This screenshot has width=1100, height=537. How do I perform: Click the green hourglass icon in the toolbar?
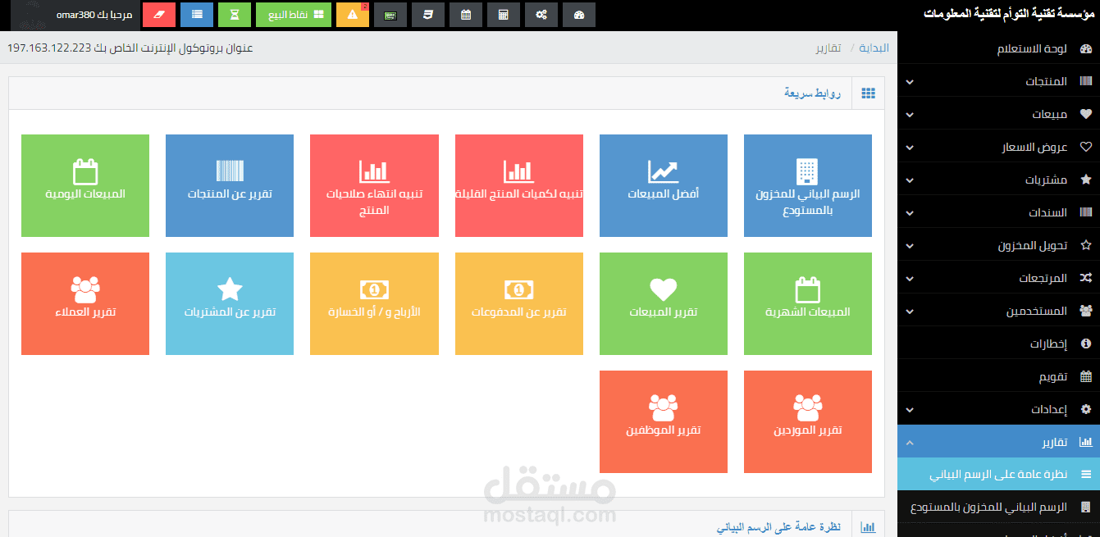coord(234,15)
